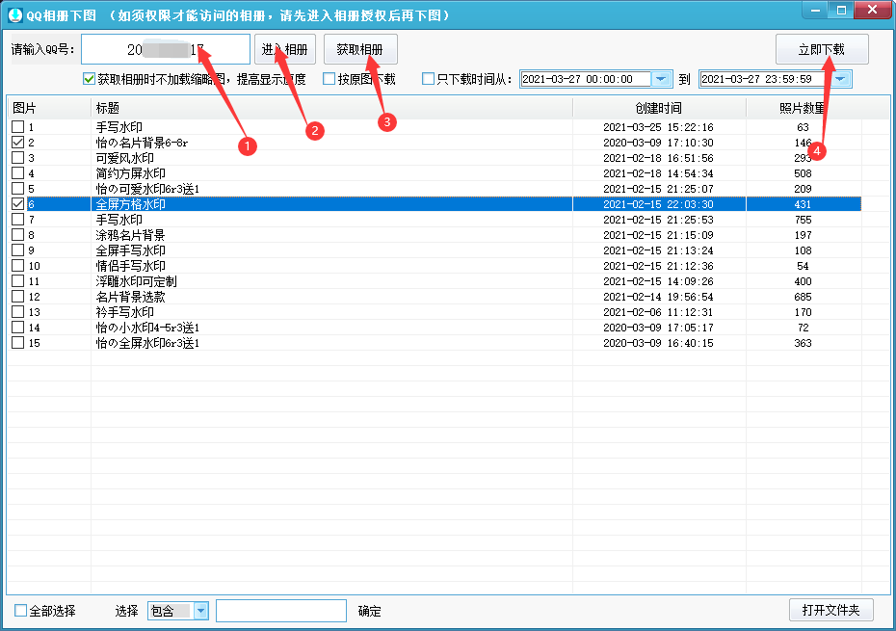896x631 pixels.
Task: Click the filter keyword text box
Action: coord(281,611)
